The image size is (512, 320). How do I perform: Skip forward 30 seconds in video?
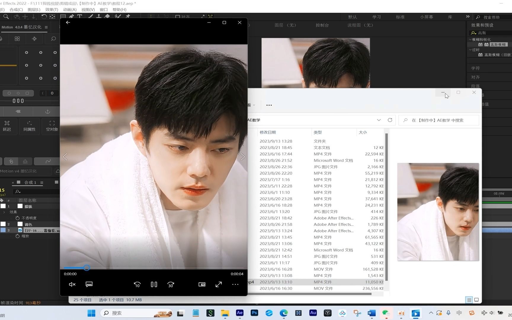tap(171, 284)
